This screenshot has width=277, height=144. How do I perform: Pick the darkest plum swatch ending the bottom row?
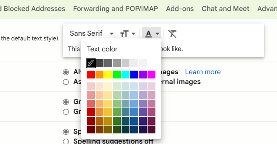click(151, 129)
